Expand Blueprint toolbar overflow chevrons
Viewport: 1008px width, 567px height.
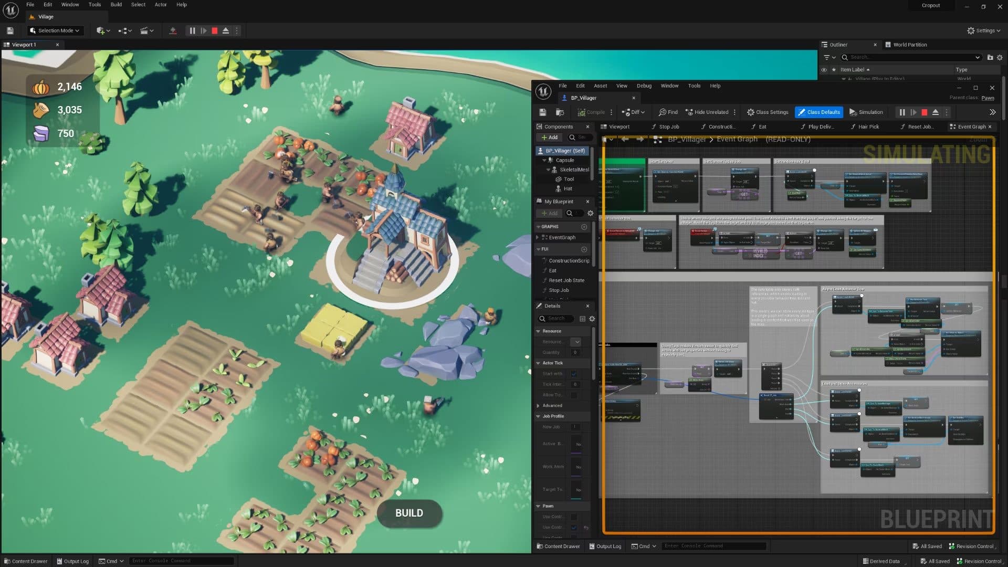(992, 112)
